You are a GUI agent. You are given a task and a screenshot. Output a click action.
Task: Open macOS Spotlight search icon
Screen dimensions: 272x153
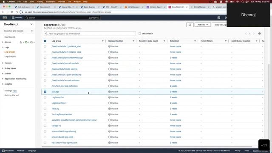click(x=243, y=2)
